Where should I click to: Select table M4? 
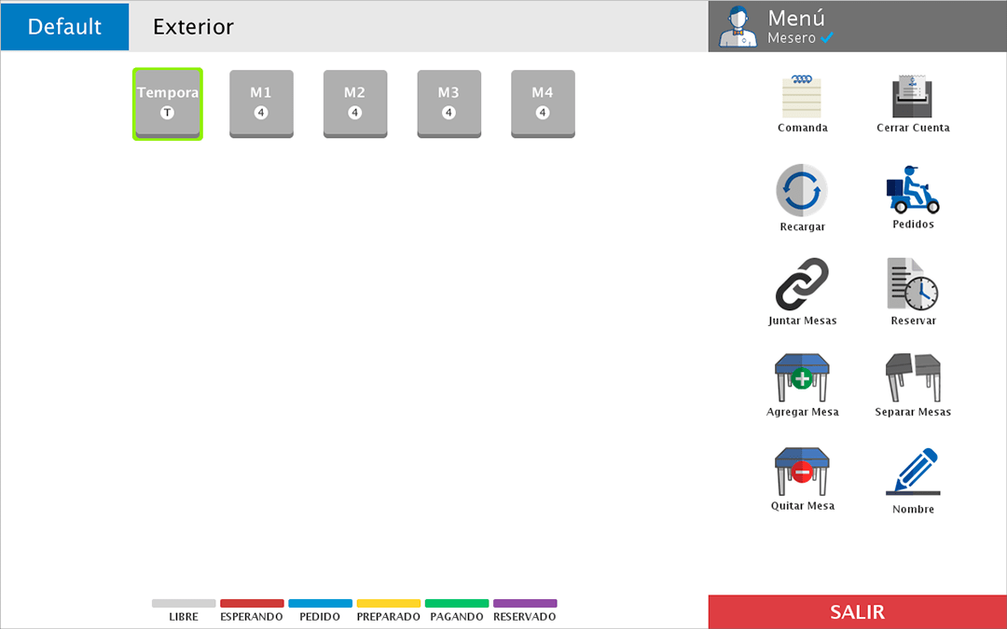click(x=543, y=103)
